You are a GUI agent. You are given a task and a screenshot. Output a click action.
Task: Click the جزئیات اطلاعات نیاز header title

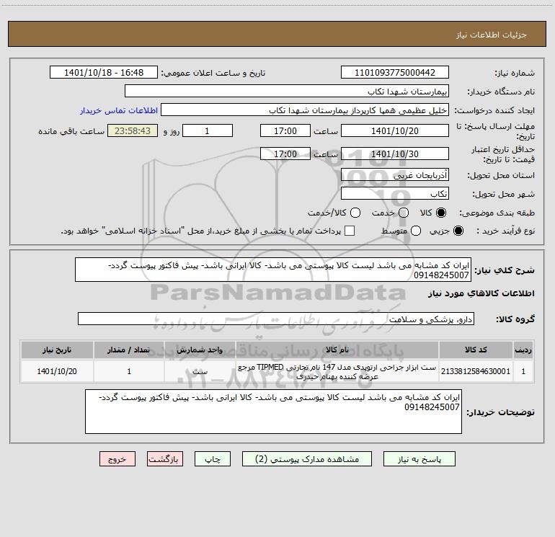pyautogui.click(x=492, y=35)
